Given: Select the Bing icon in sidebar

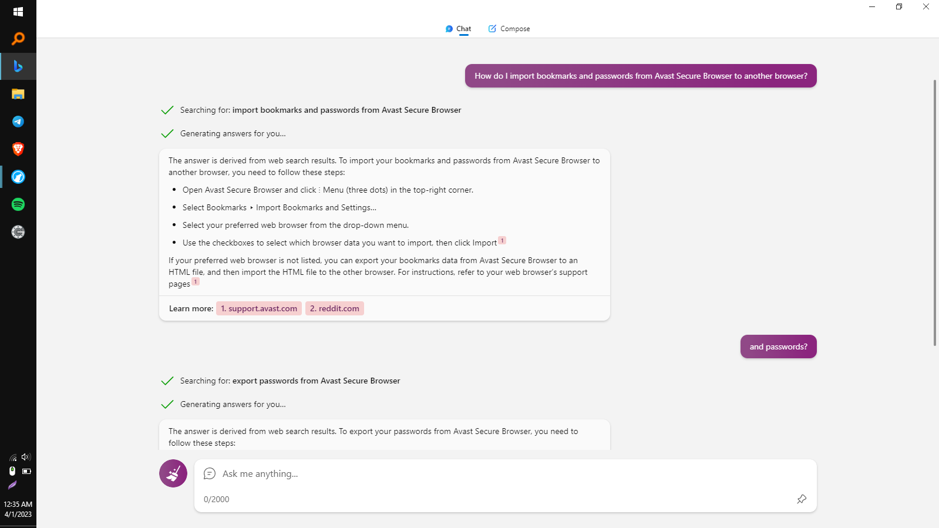Looking at the screenshot, I should coord(18,66).
